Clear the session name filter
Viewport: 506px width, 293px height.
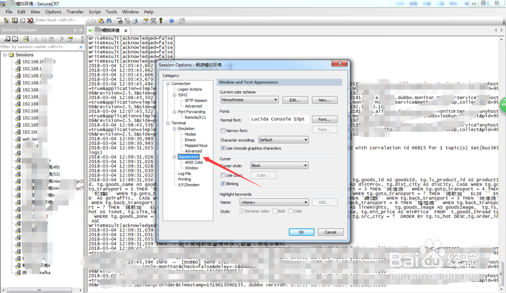tap(81, 47)
